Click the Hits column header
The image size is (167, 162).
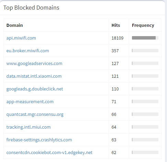[116, 25]
